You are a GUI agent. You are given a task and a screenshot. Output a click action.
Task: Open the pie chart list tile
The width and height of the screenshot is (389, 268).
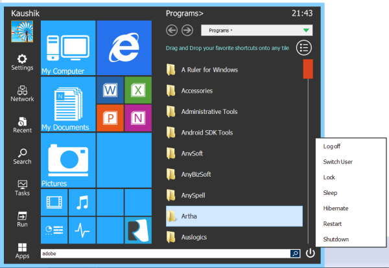point(54,230)
